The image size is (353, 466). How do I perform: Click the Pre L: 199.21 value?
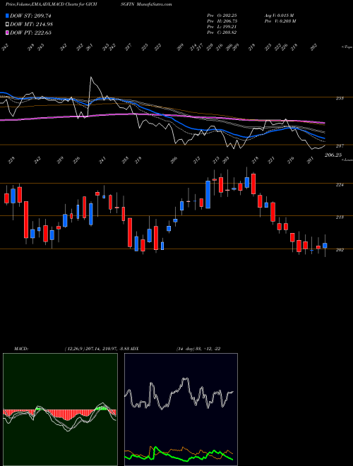[222, 27]
